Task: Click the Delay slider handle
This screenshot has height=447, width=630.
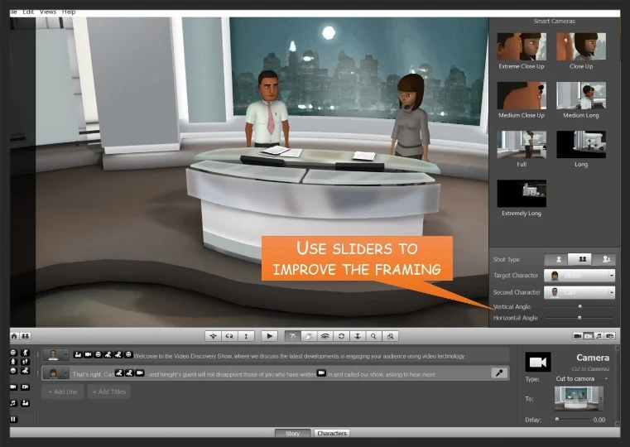Action: [x=557, y=420]
